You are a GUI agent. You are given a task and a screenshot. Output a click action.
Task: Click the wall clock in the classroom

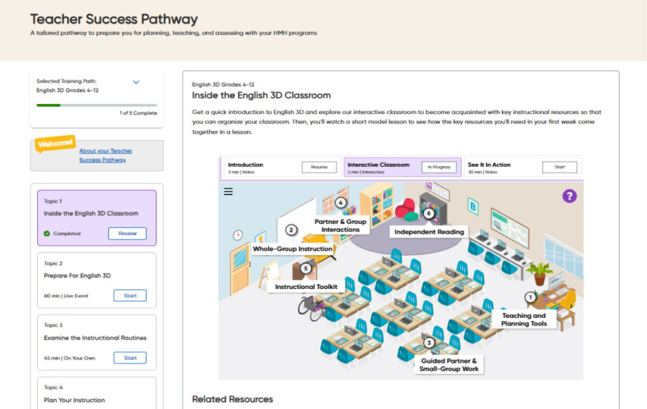pos(237,235)
